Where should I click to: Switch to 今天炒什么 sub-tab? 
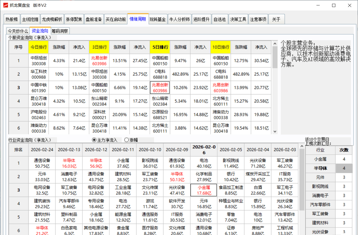[18, 31]
